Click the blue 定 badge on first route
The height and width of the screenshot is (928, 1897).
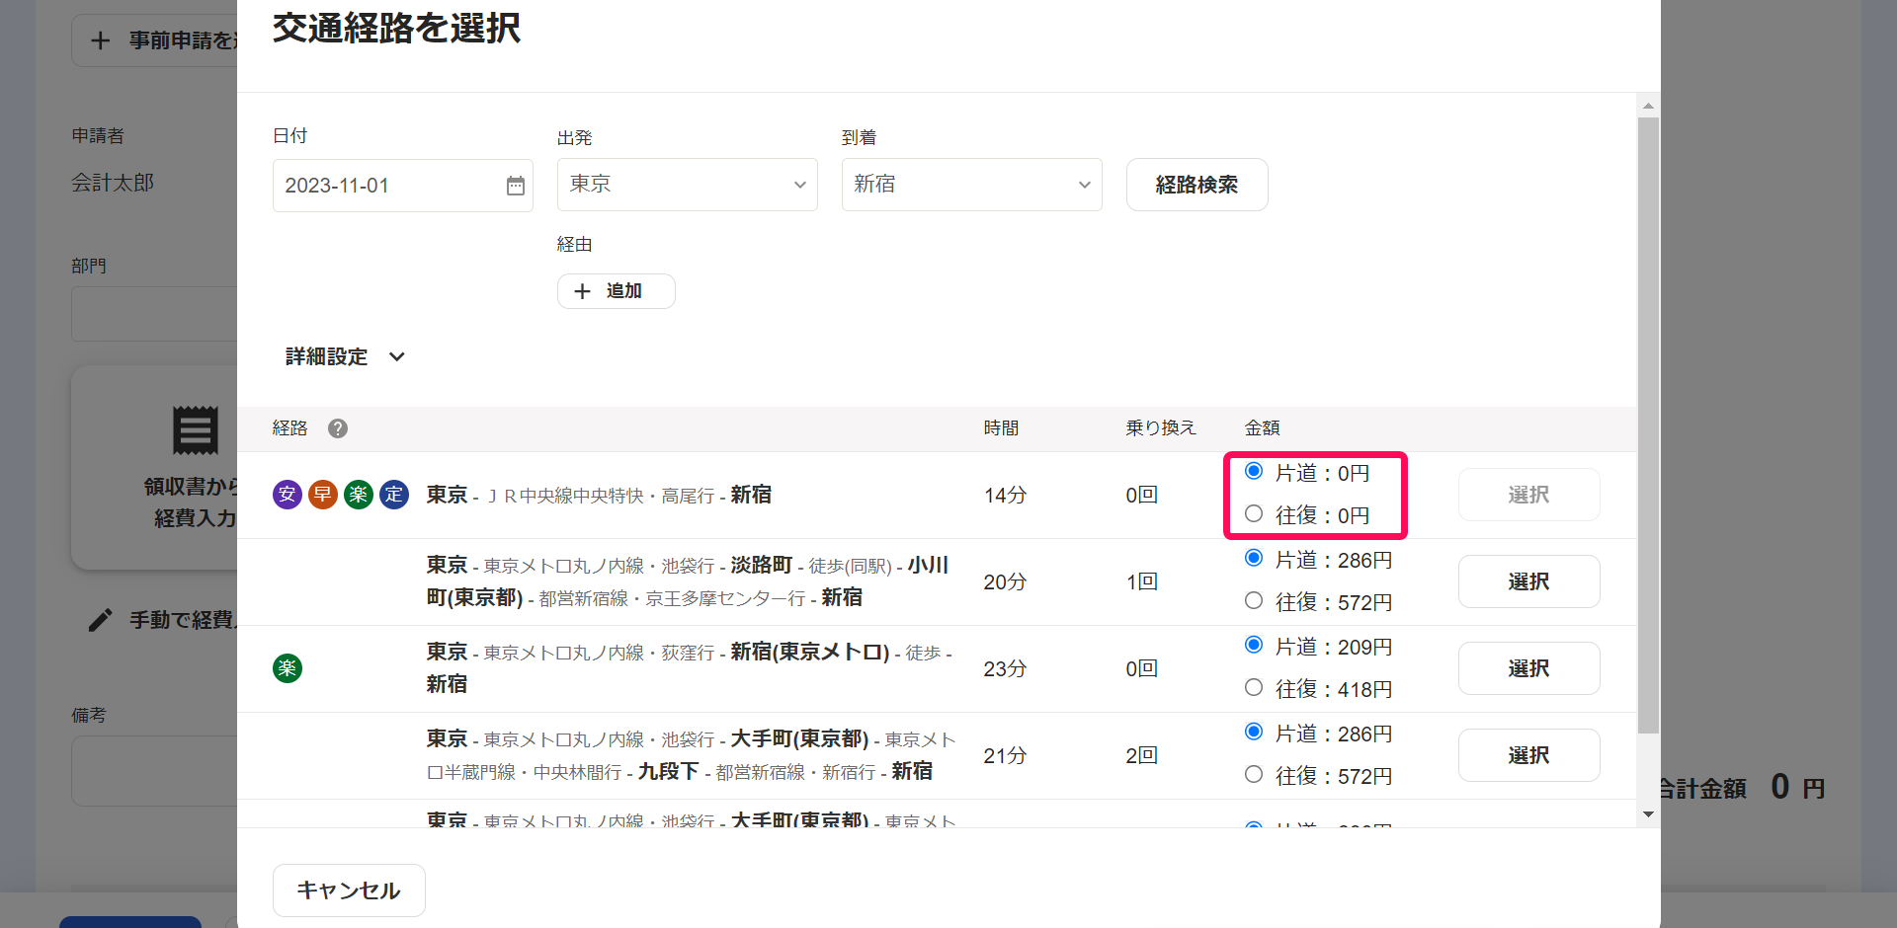tap(394, 495)
